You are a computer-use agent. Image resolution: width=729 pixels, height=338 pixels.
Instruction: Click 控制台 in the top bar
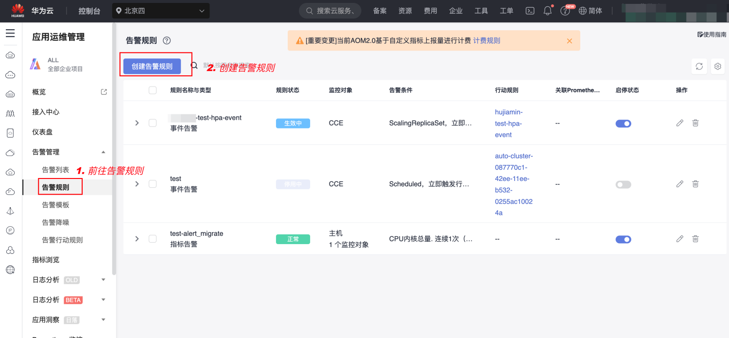click(x=89, y=11)
